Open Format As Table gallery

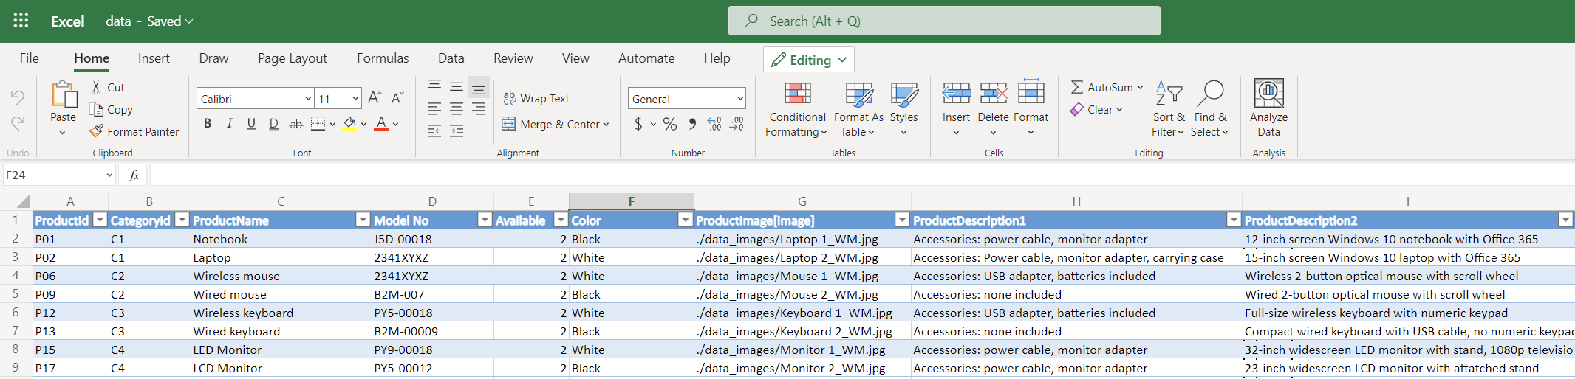point(858,109)
